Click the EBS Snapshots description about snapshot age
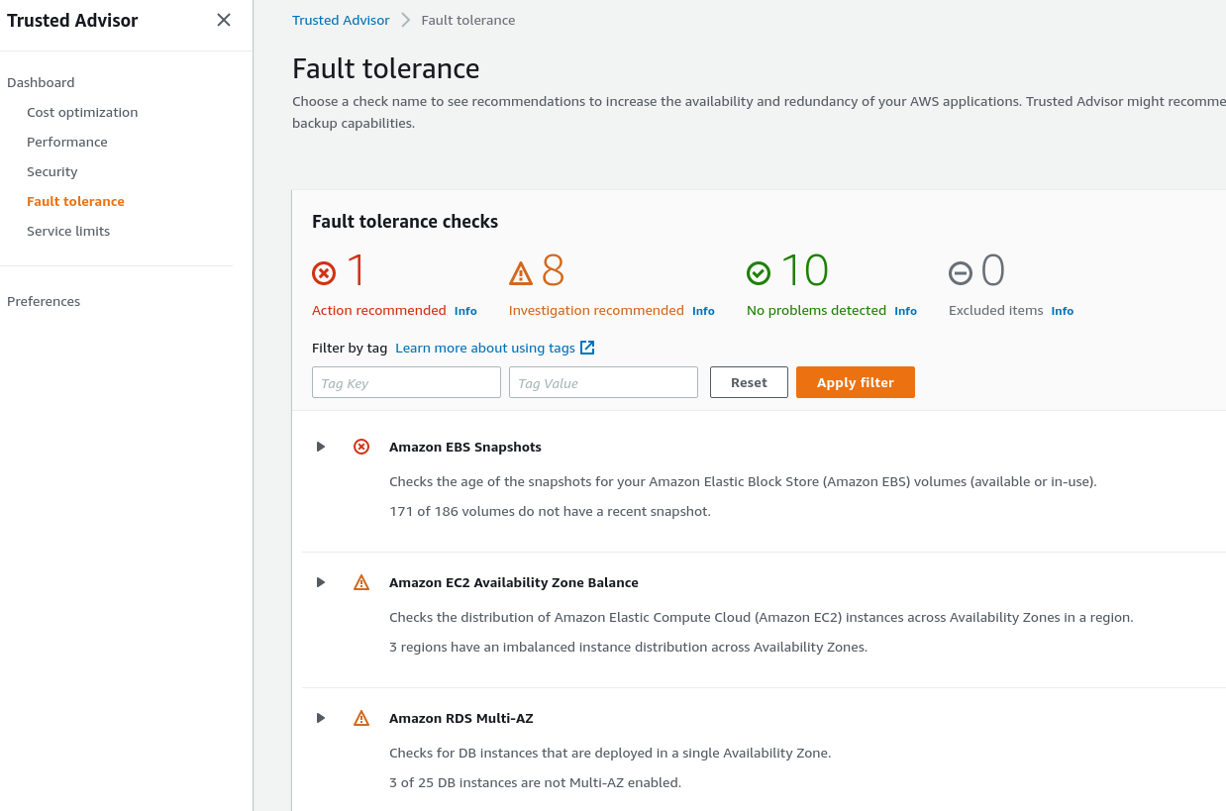The image size is (1226, 811). point(743,481)
